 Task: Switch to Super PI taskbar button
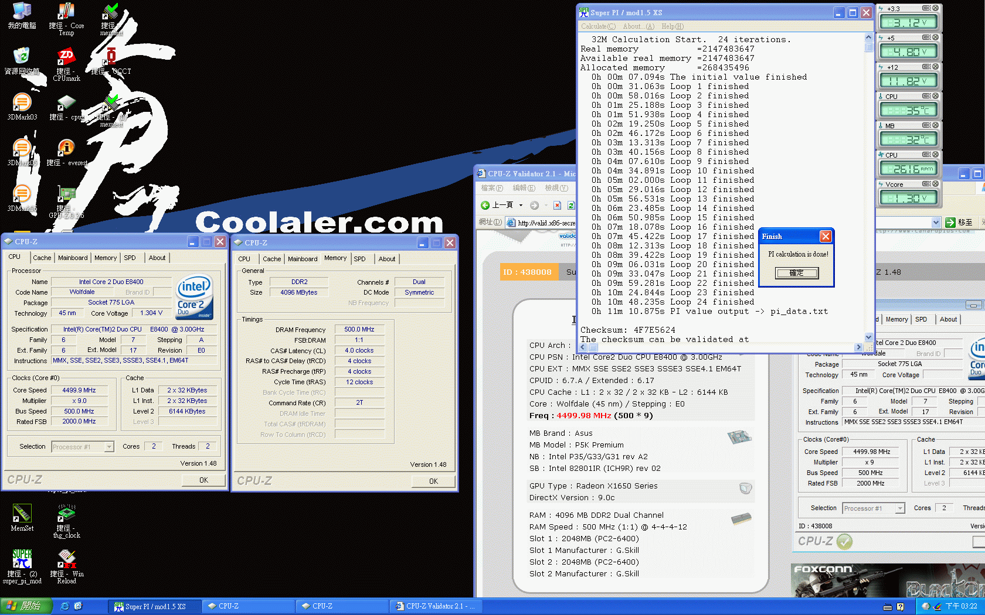click(x=155, y=606)
